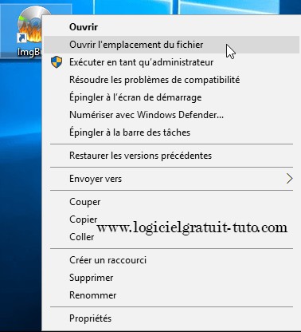Screen dimensions: 301x332
Task: Expand the Envoyer vers submenu arrow
Action: 289,179
